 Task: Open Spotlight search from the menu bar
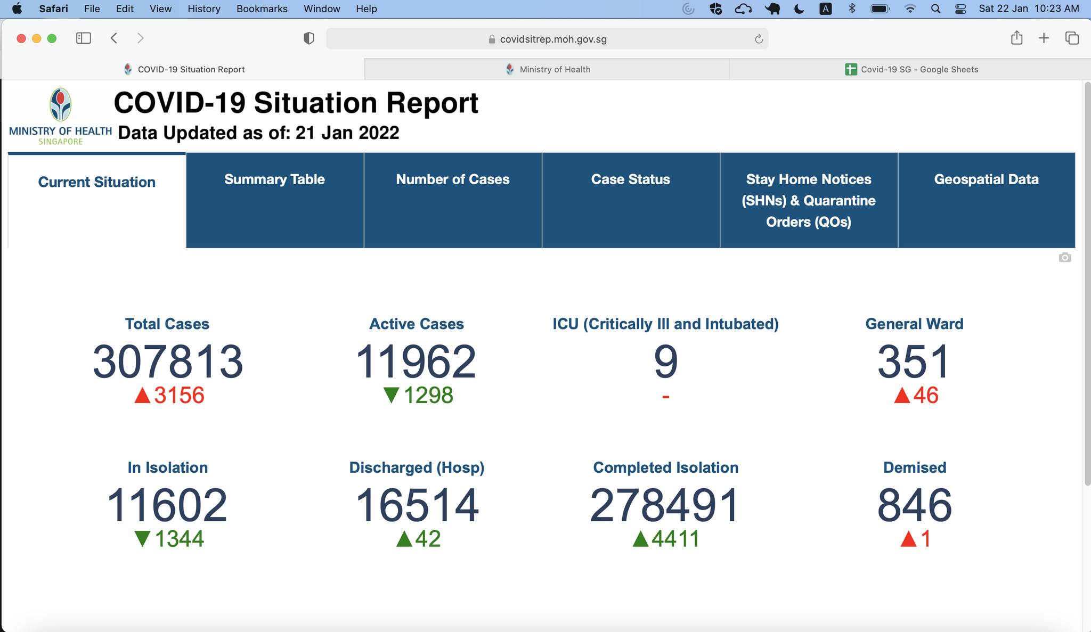coord(935,9)
